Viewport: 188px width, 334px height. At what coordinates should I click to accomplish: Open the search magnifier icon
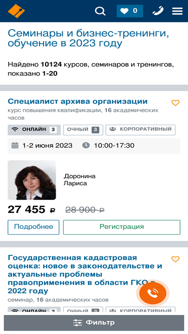point(100,11)
